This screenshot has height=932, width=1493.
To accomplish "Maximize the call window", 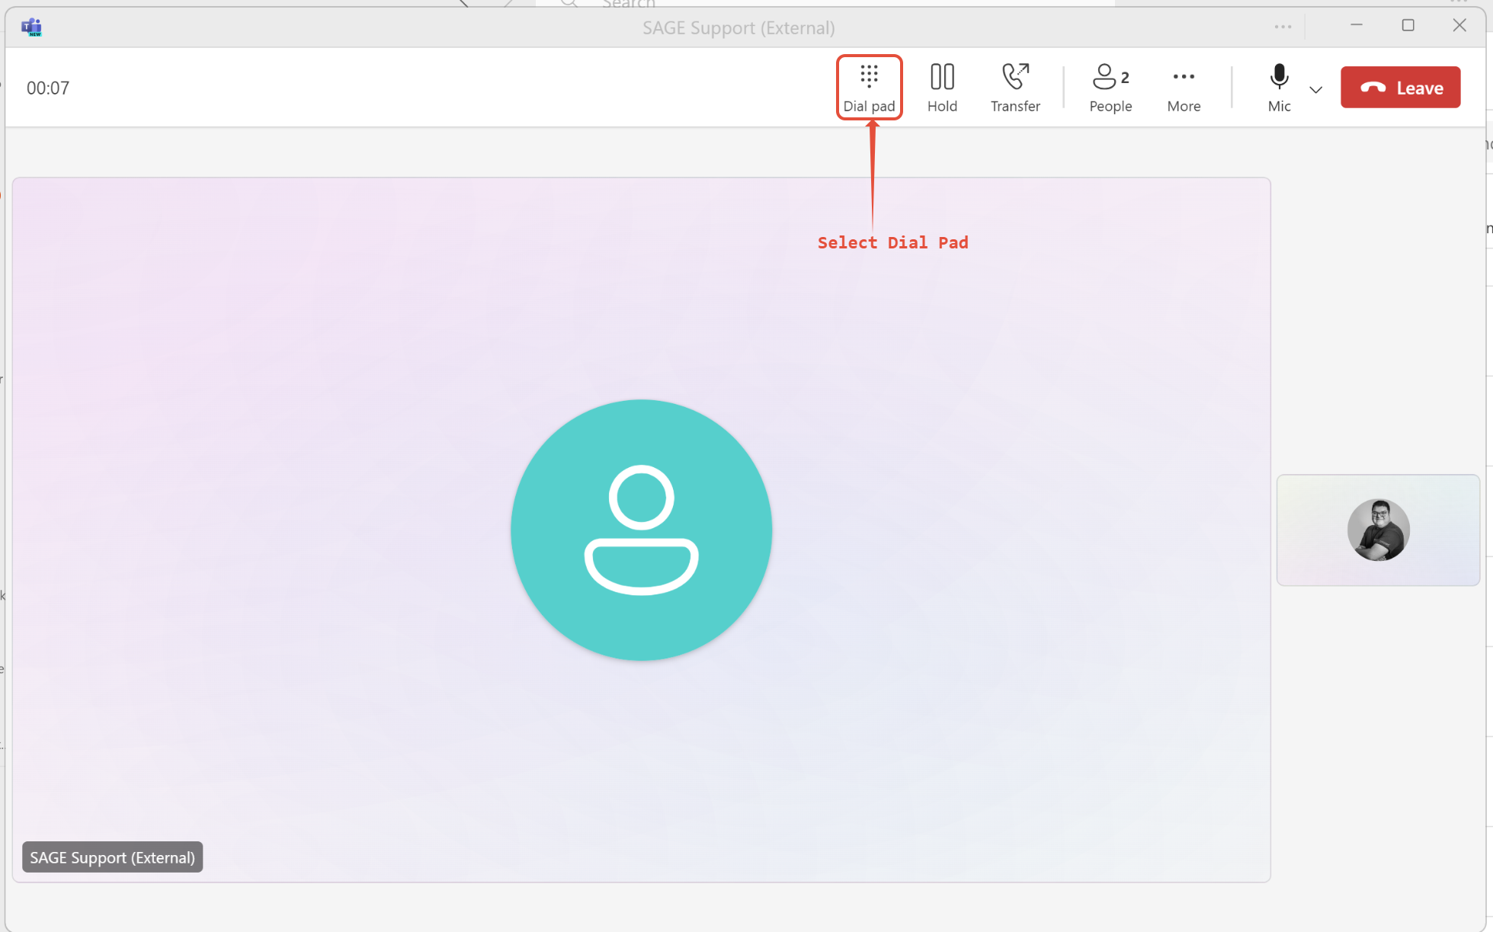I will [x=1408, y=26].
